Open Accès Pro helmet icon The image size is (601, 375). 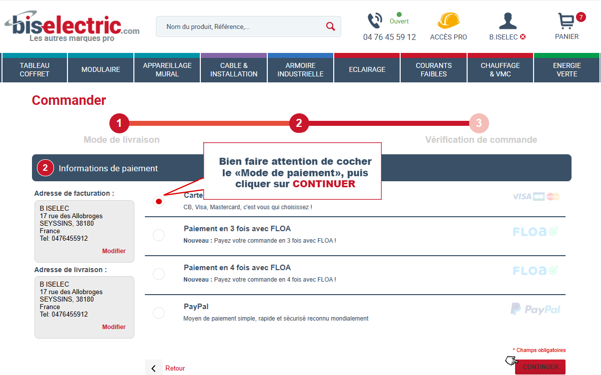click(448, 21)
